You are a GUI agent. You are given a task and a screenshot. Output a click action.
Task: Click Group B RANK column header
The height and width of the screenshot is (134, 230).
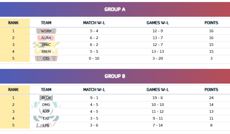13,90
